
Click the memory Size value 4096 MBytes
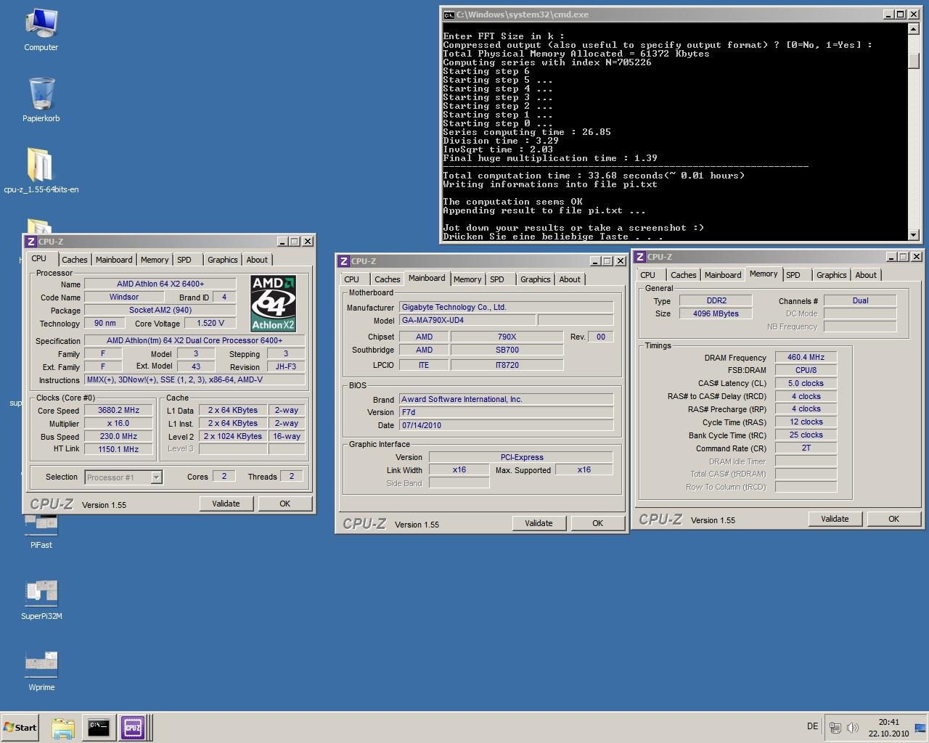pos(716,314)
